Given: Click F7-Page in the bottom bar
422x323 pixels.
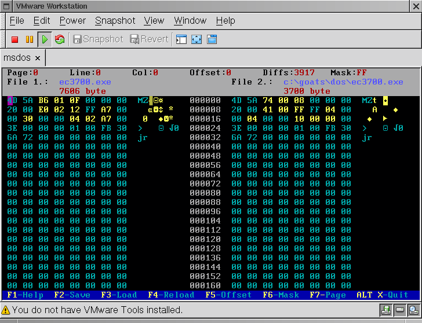Looking at the screenshot, I should pyautogui.click(x=328, y=295).
